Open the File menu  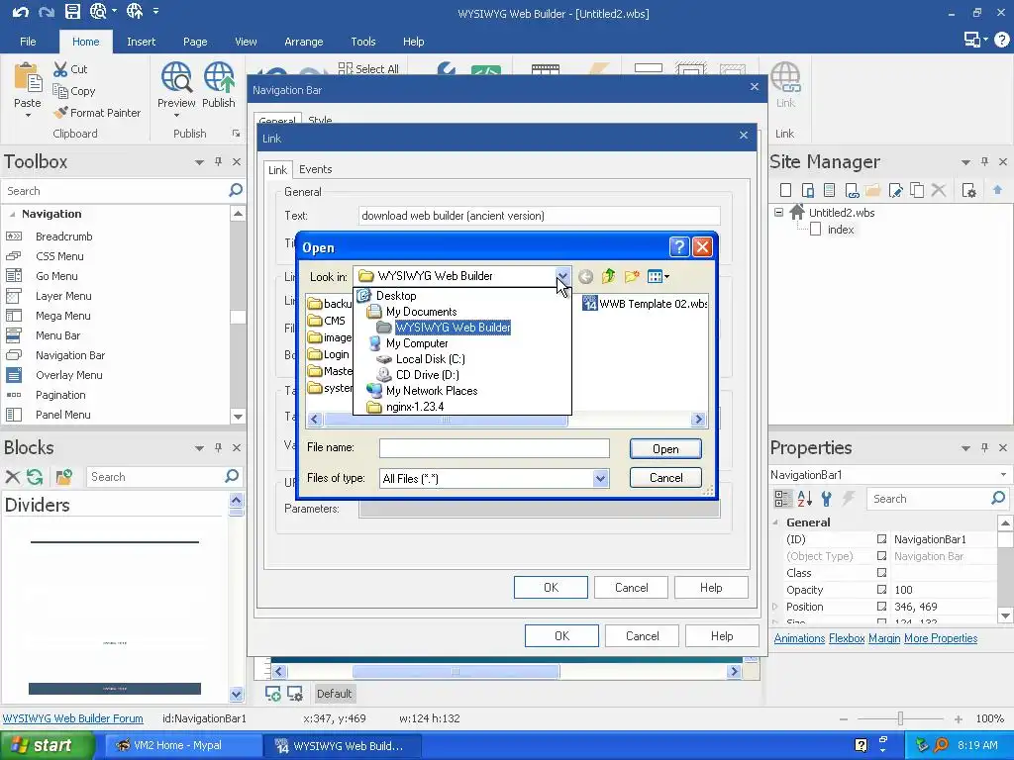[x=28, y=42]
